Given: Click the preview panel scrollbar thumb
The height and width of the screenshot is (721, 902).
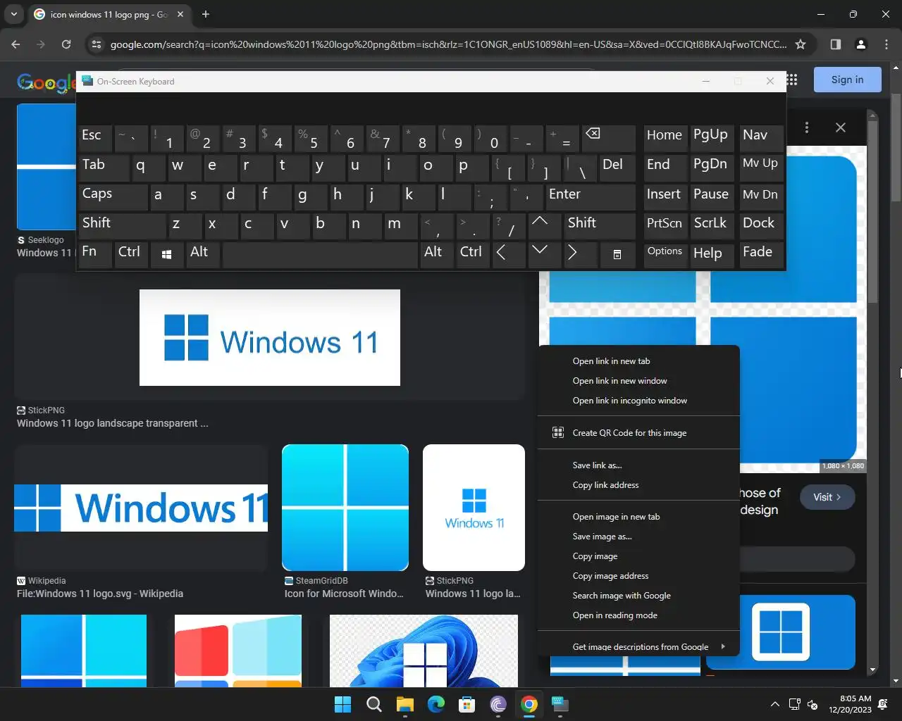Looking at the screenshot, I should click(872, 211).
